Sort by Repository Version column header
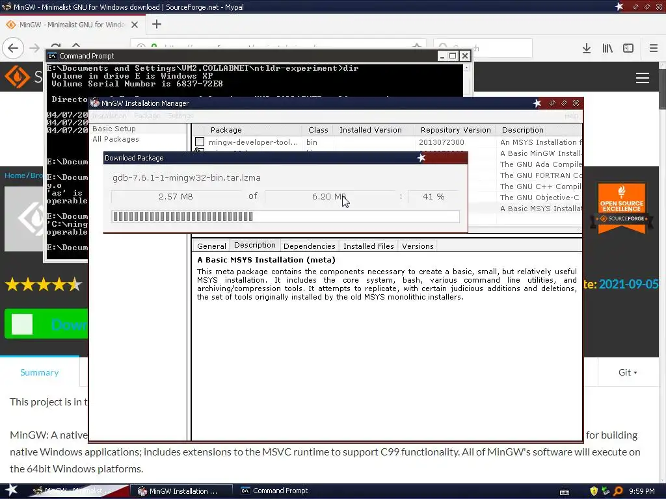The image size is (666, 499). pyautogui.click(x=455, y=130)
